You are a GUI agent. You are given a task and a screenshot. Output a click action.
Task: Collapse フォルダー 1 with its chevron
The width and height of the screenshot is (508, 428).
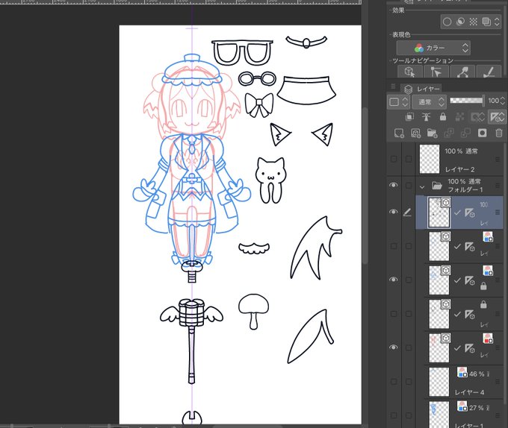[x=422, y=186]
